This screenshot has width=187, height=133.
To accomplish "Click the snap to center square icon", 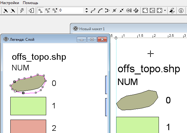I will pyautogui.click(x=114, y=11).
